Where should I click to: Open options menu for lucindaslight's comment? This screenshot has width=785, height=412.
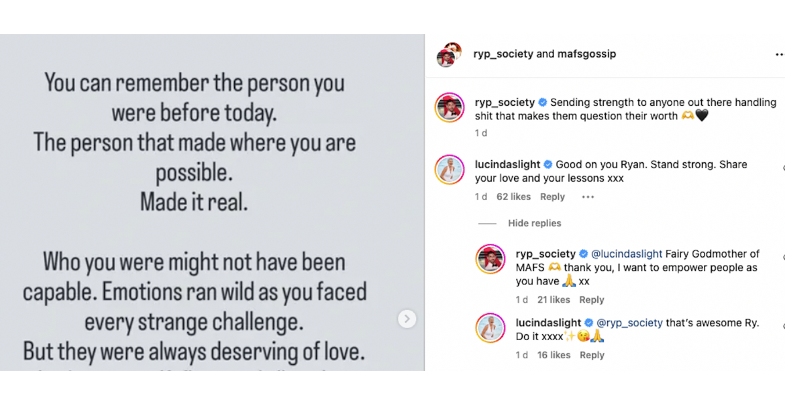[x=587, y=196]
